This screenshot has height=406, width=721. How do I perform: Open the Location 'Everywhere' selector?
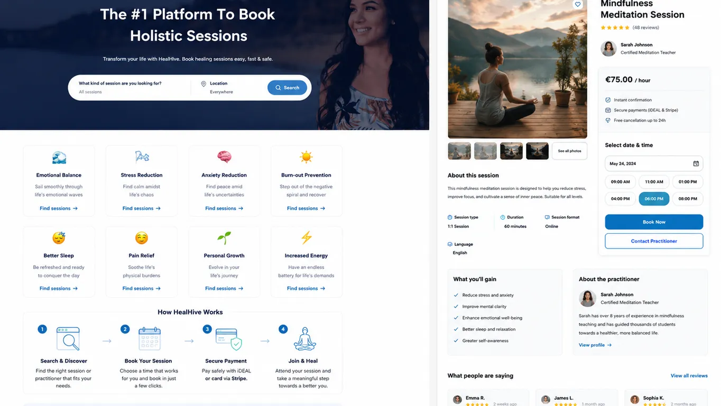(x=230, y=88)
